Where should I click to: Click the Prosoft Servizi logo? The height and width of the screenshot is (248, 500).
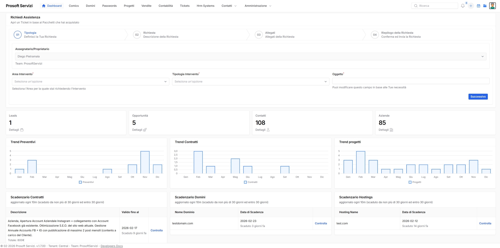pyautogui.click(x=19, y=6)
